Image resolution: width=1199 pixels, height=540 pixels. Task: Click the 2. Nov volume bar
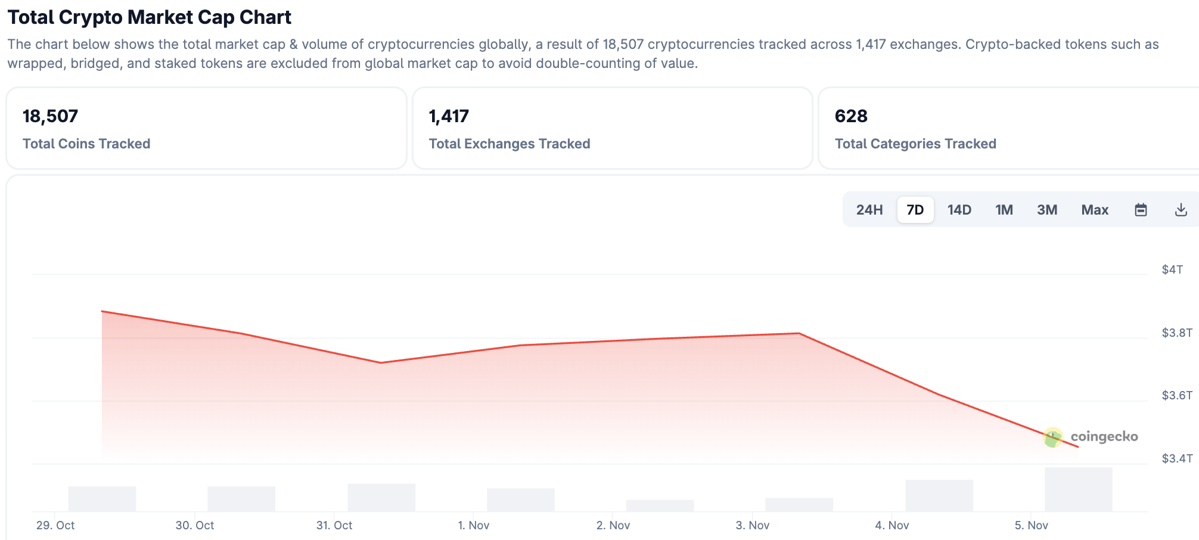tap(660, 505)
